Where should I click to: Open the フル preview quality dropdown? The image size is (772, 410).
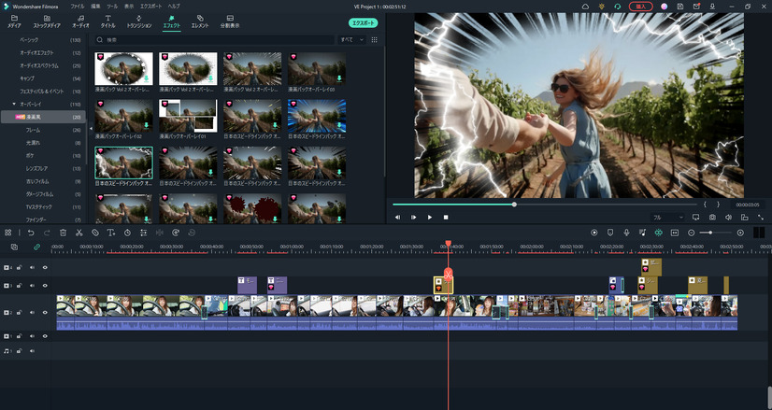coord(669,217)
